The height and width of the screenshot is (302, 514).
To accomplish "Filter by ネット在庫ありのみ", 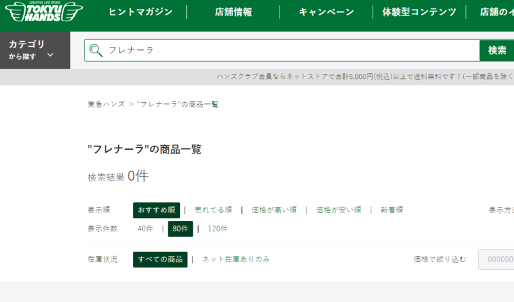I will [236, 260].
